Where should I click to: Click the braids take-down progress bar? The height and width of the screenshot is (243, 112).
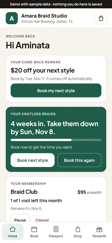click(56, 140)
